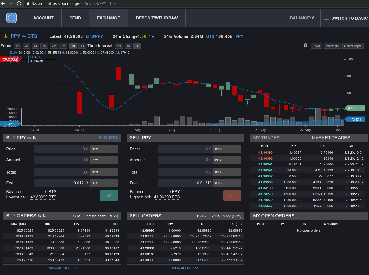Open the Indicators dropdown
Viewport: 369px width, 275px height.
tap(332, 46)
